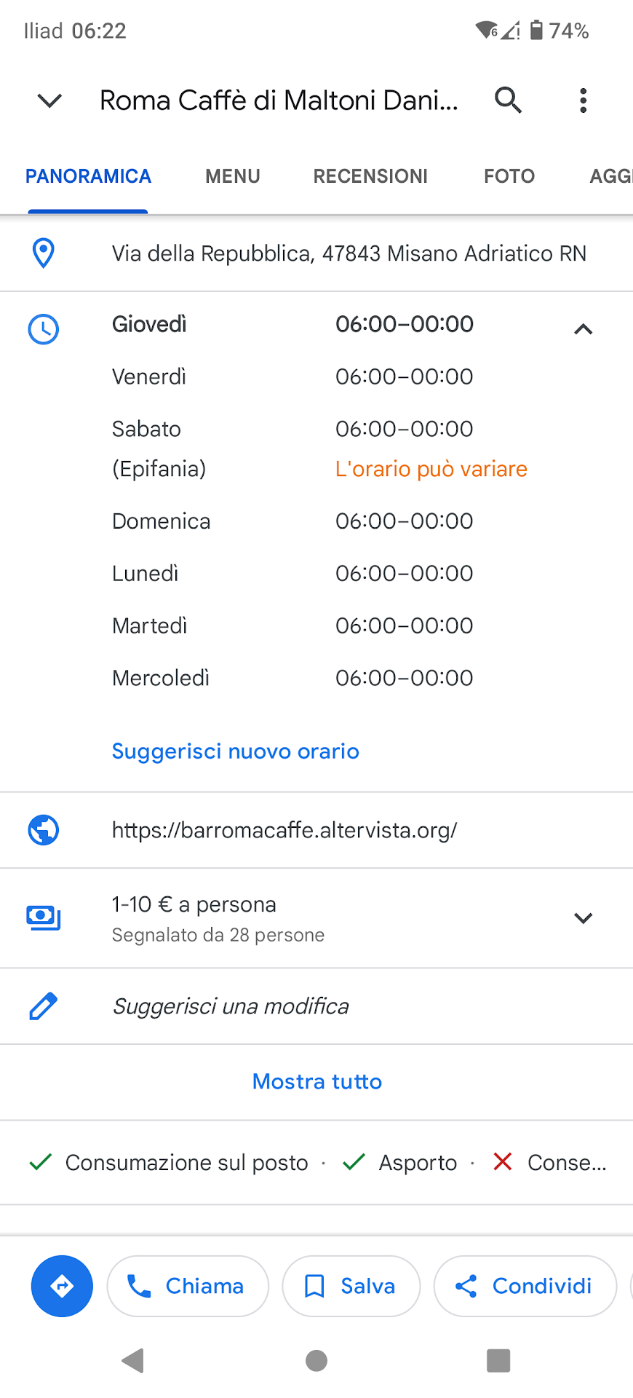This screenshot has width=633, height=1398.
Task: Tap the blue directions button
Action: (62, 1286)
